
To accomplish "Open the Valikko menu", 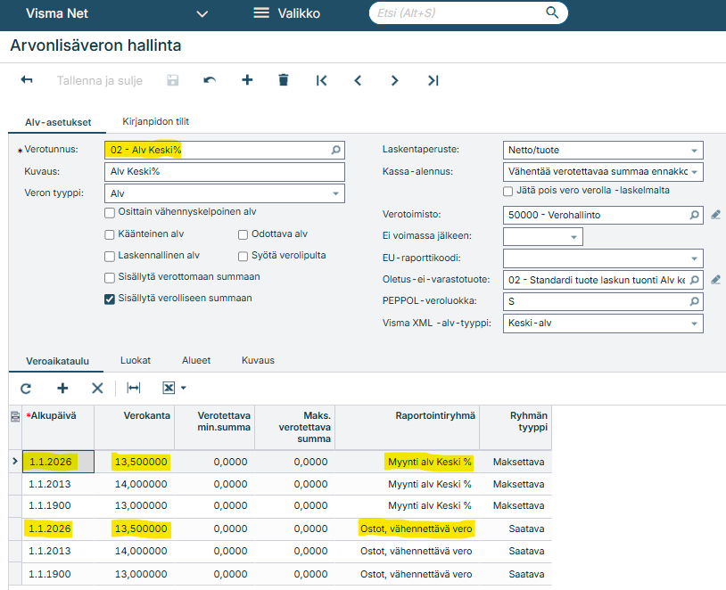I will coord(286,13).
